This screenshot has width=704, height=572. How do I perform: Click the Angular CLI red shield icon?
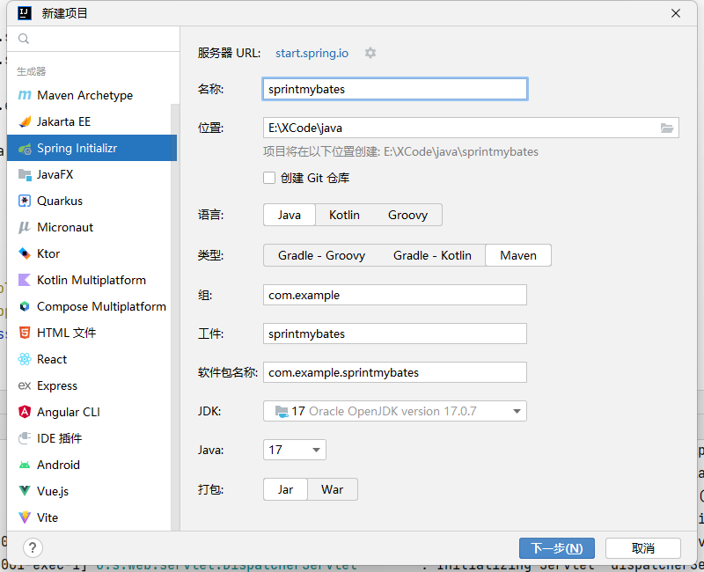(25, 412)
